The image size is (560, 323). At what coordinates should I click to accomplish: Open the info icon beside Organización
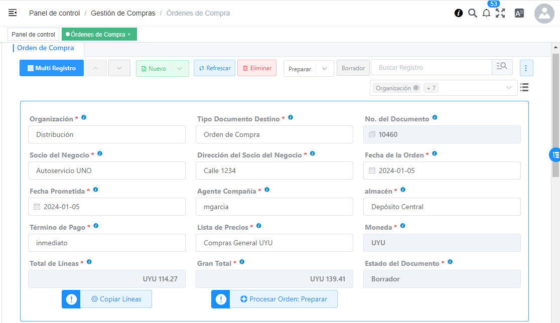tap(84, 118)
